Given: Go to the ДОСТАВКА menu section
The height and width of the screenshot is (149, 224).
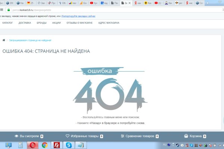Looking at the screenshot, I should click(x=25, y=23).
